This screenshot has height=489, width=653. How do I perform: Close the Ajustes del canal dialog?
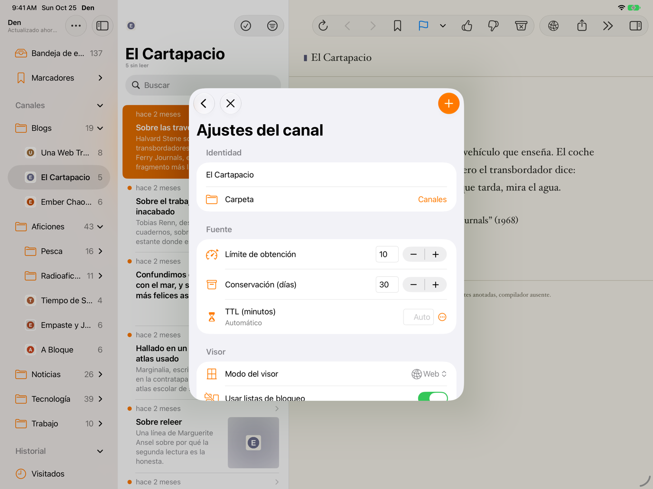(231, 103)
